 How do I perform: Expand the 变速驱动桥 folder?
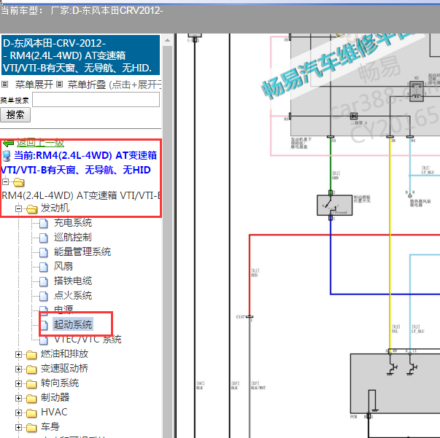(x=18, y=369)
